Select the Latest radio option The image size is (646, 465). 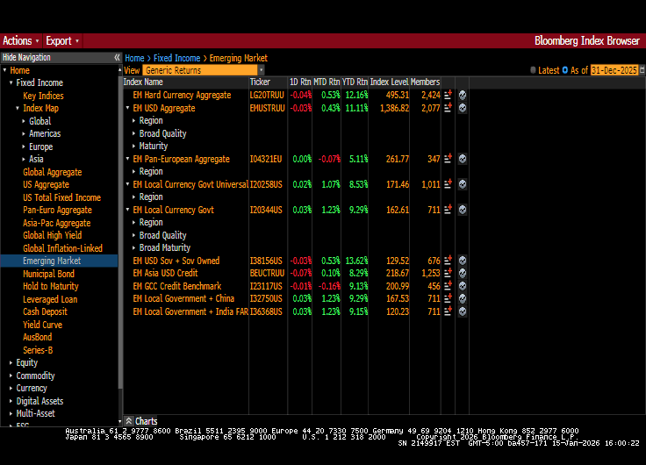(x=533, y=70)
